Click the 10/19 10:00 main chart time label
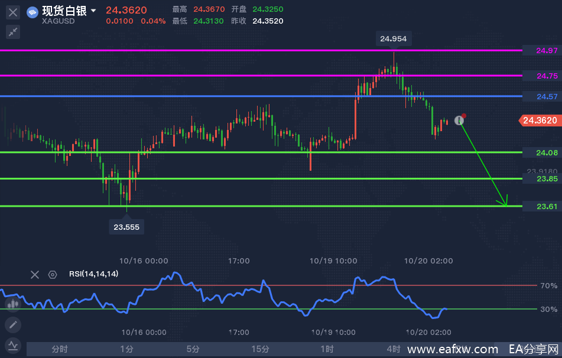This screenshot has height=358, width=562. tap(333, 261)
